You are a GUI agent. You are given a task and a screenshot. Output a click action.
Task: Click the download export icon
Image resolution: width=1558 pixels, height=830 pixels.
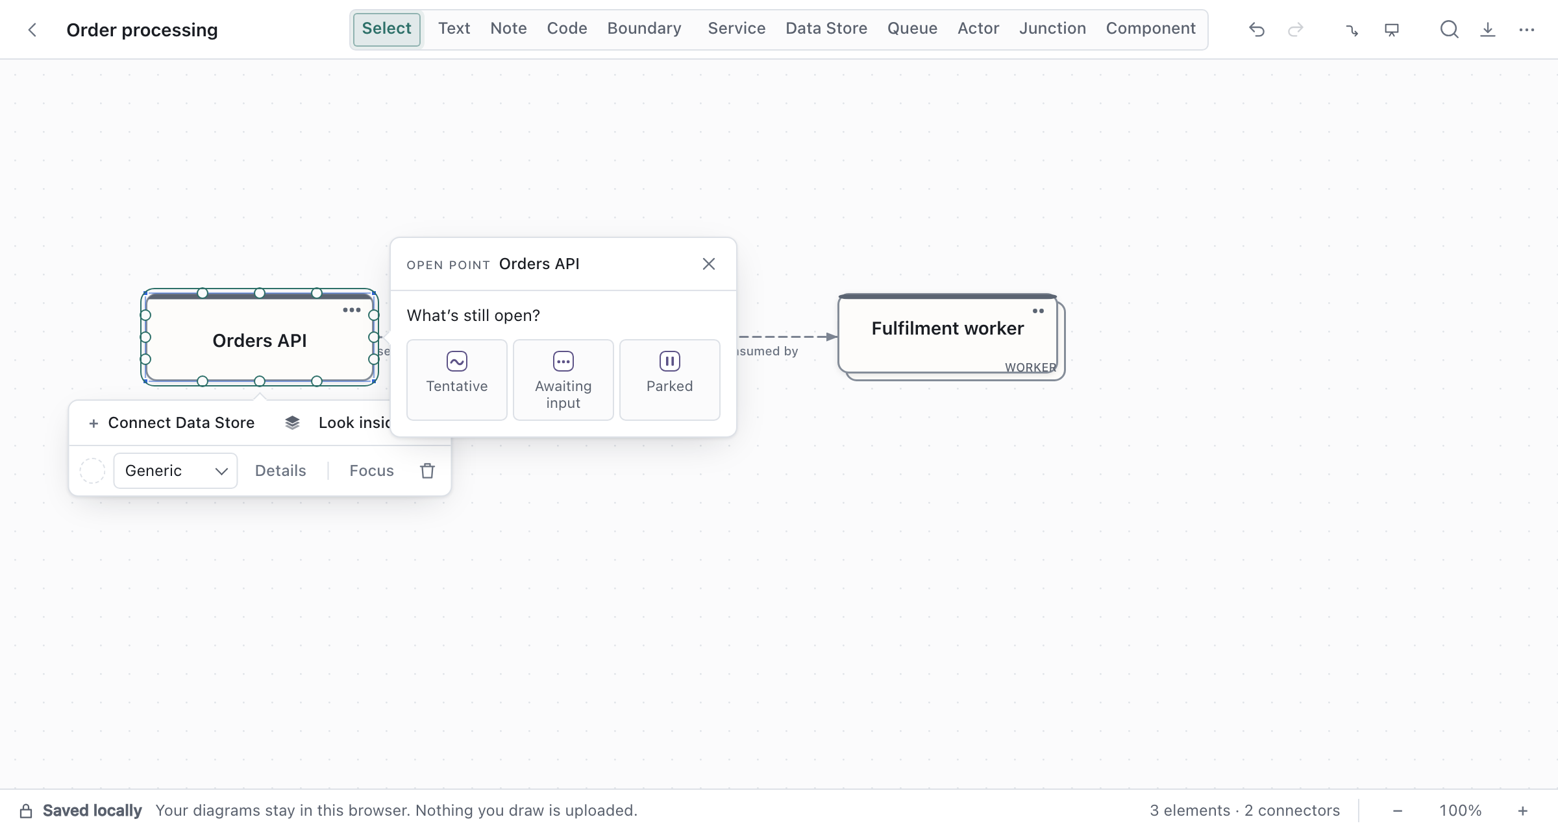pyautogui.click(x=1487, y=30)
